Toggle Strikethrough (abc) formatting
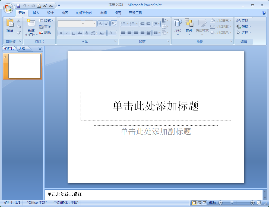The image size is (269, 207). [x=80, y=33]
